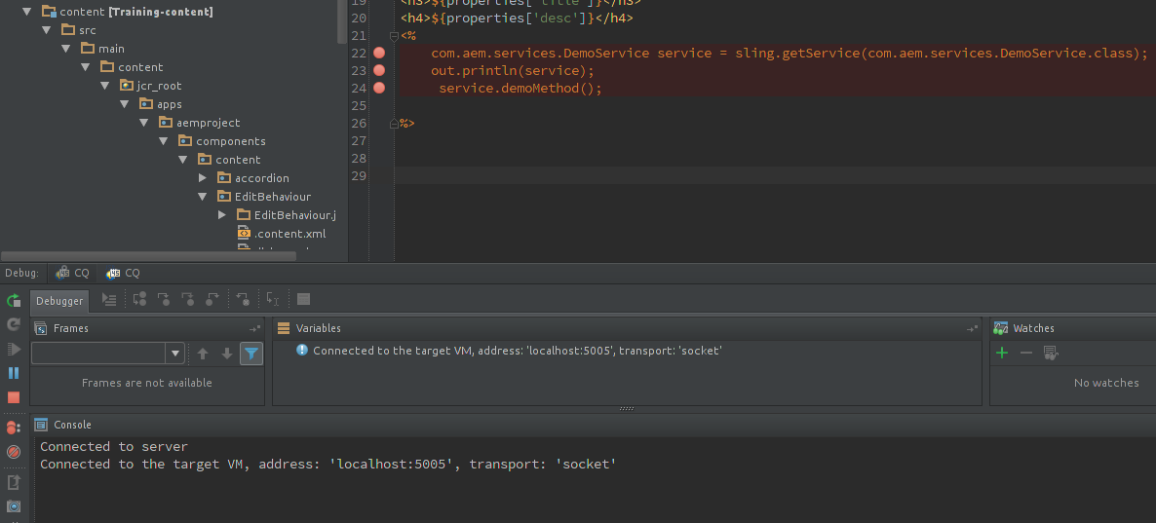Collapse the apps folder node

(x=124, y=104)
